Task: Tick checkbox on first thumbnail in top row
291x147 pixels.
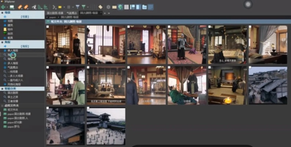Action: 48,27
